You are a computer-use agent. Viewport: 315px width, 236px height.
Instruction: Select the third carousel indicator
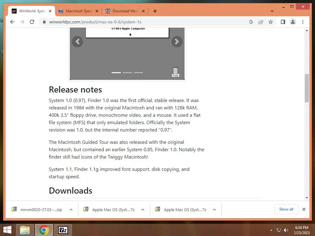(138, 73)
